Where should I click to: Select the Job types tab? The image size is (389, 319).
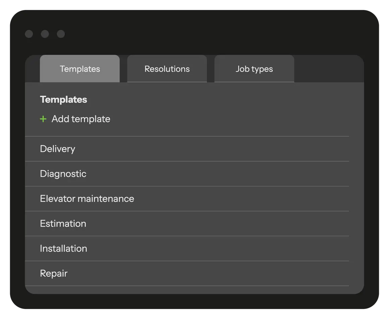[x=254, y=69]
